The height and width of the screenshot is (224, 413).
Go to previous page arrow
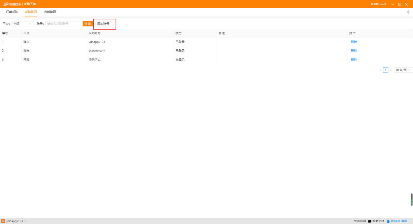tap(381, 70)
